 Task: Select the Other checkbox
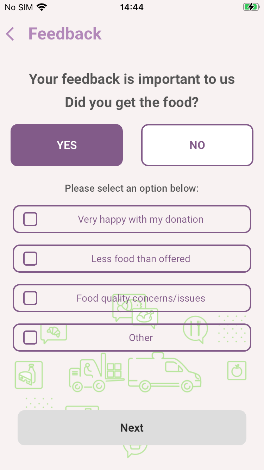tap(30, 338)
